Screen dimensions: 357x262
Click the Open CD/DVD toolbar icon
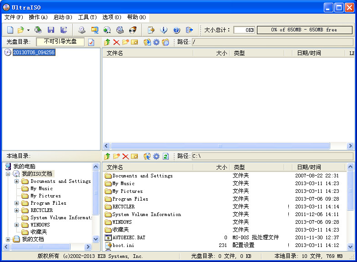click(38, 30)
